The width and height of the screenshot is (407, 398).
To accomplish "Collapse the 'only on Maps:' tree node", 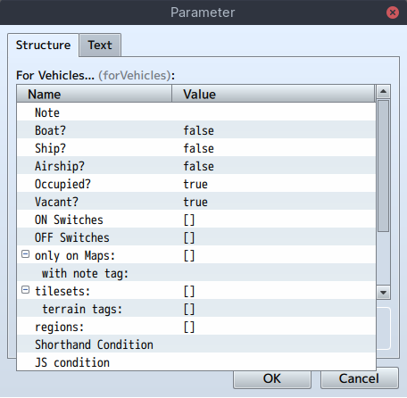I will (x=26, y=254).
